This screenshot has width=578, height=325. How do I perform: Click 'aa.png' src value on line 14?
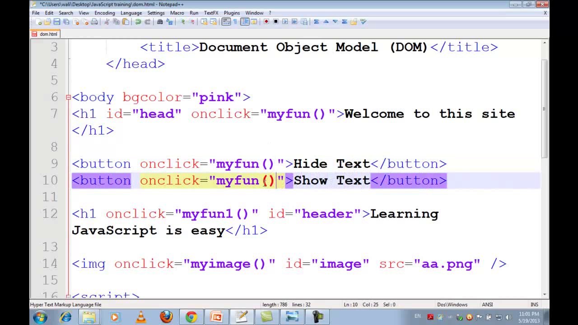click(447, 264)
